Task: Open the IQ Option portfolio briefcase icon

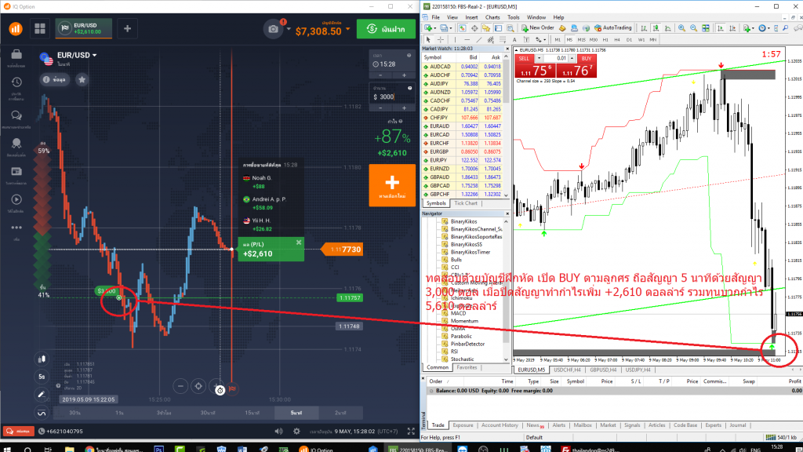Action: 16,55
